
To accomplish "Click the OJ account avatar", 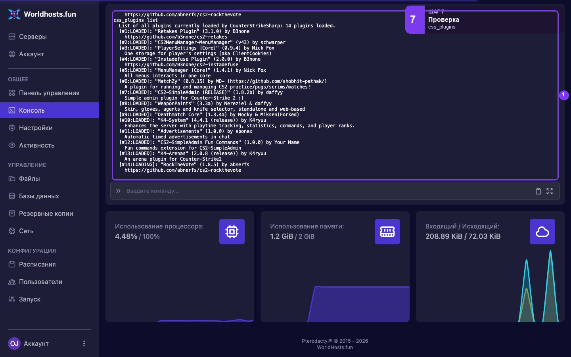I will tap(14, 344).
